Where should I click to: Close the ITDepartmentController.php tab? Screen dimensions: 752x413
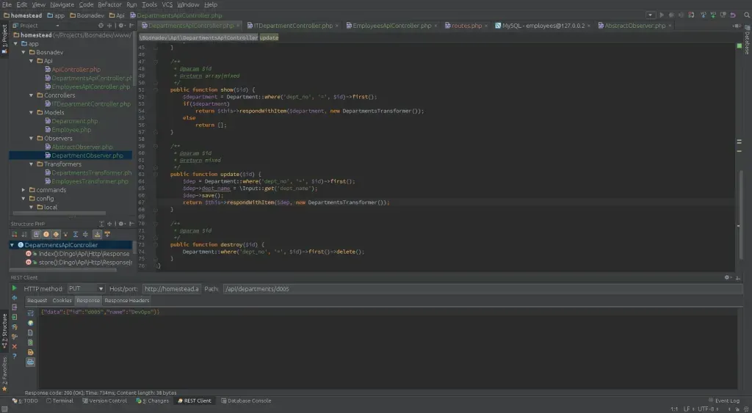tap(336, 26)
